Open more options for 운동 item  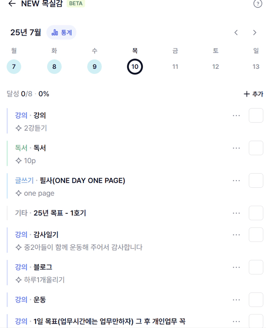236,300
